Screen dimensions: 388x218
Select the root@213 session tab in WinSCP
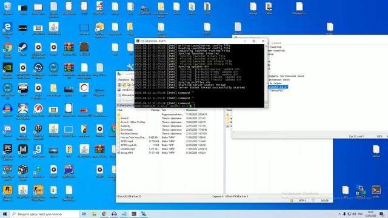[125, 90]
